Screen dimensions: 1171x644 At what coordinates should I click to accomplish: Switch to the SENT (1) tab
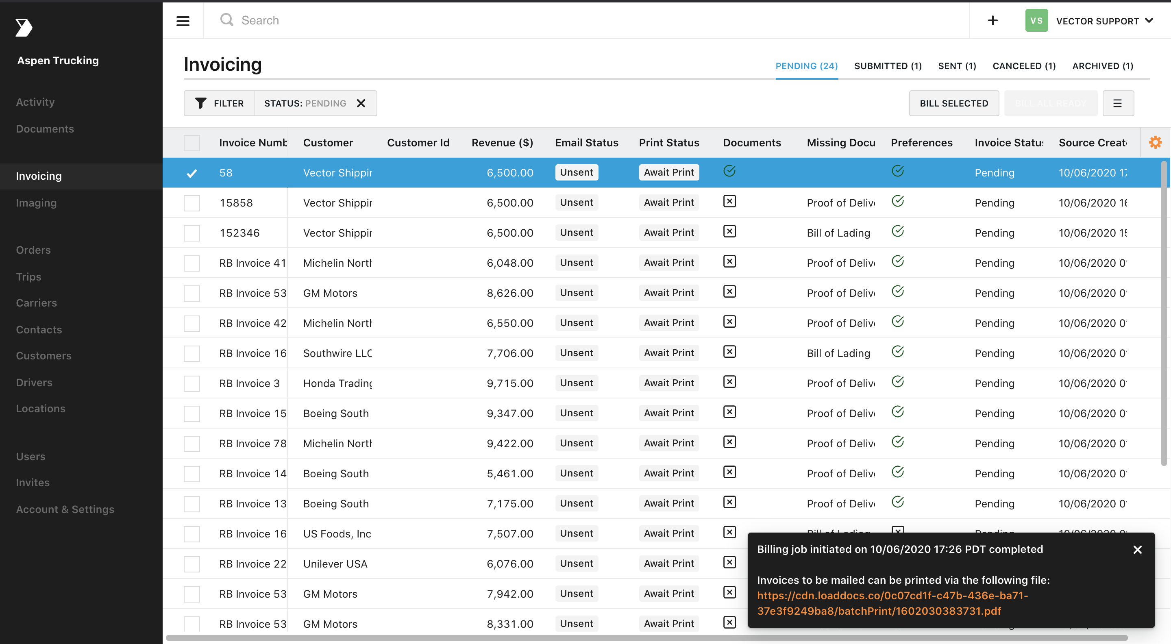[x=957, y=66]
